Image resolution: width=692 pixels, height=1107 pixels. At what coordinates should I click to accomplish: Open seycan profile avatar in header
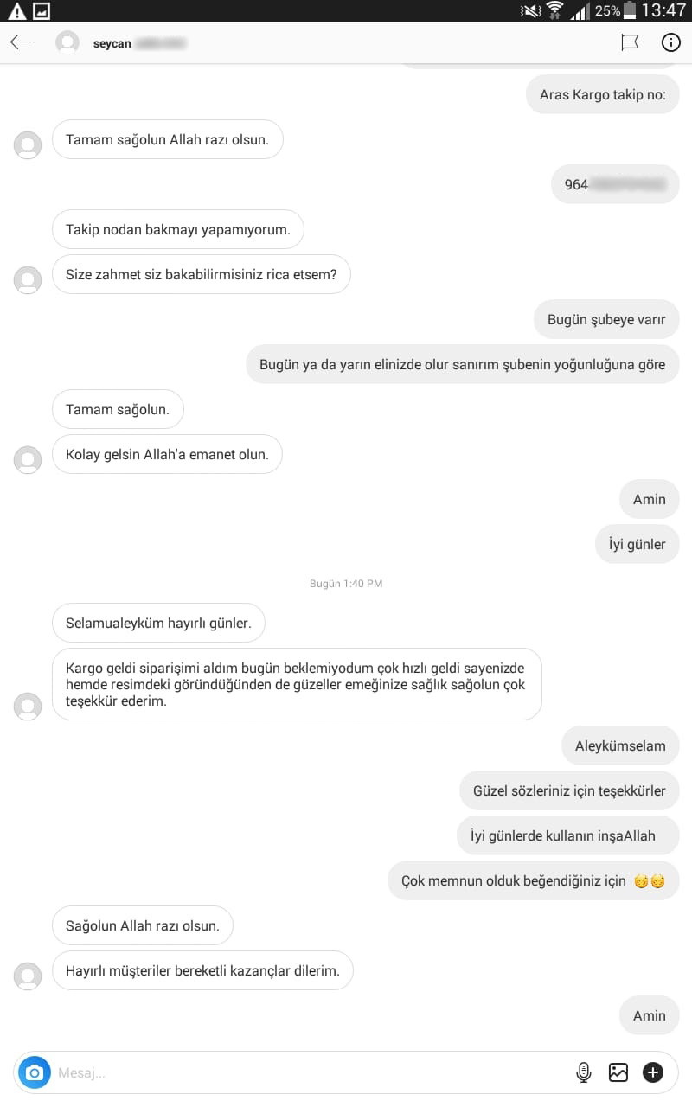coord(67,42)
